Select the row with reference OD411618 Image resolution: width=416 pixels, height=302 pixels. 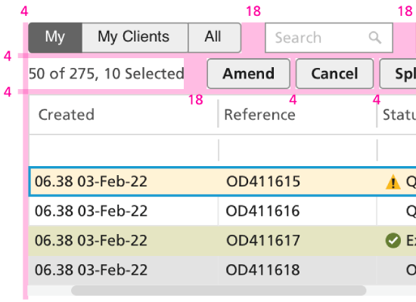click(222, 270)
